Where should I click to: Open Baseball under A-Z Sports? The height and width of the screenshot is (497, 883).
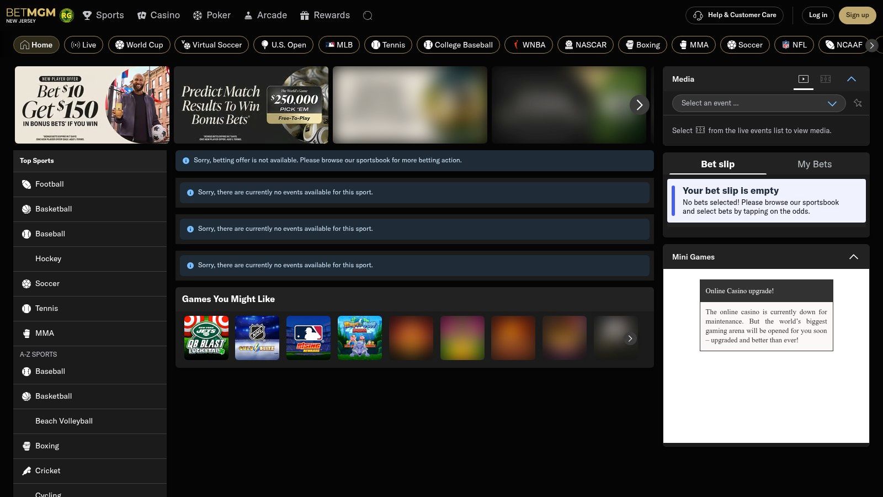(x=90, y=372)
